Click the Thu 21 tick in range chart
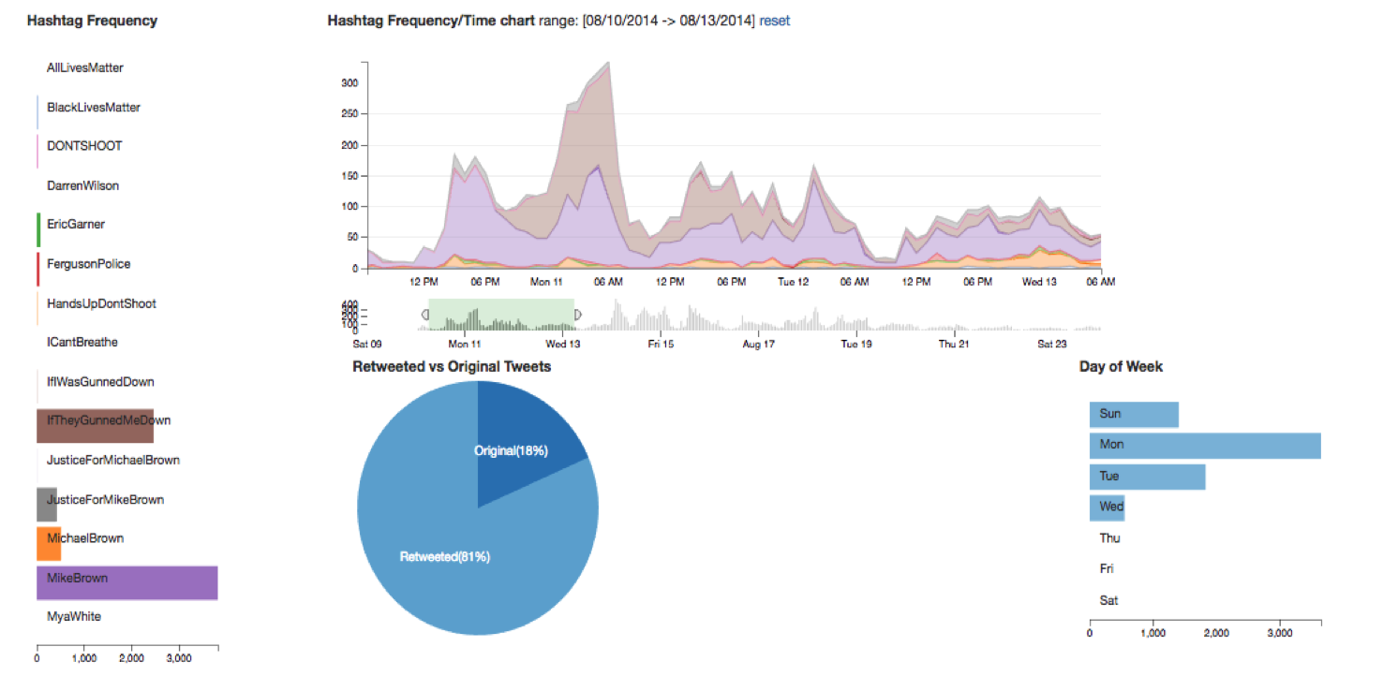The width and height of the screenshot is (1383, 691). point(953,344)
